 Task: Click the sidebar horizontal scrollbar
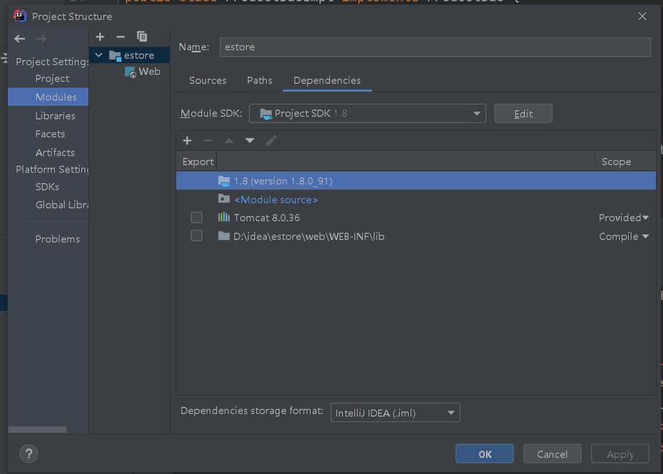[37, 430]
